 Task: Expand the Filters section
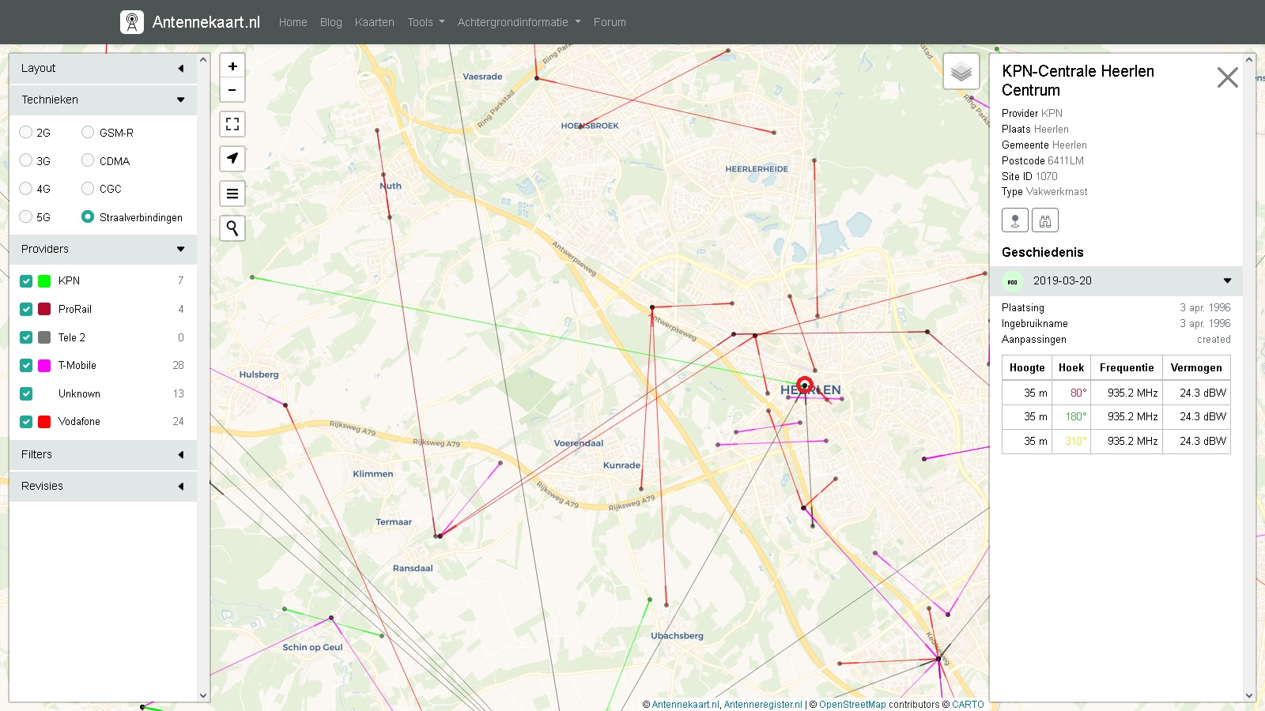103,455
